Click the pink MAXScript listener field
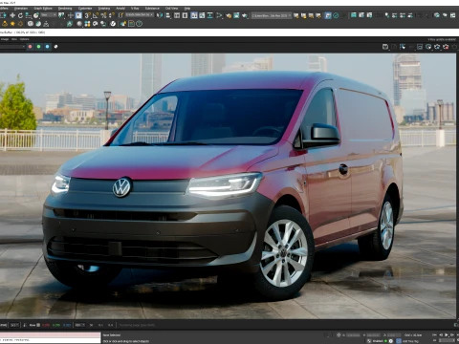This screenshot has width=459, height=344. click(x=50, y=334)
